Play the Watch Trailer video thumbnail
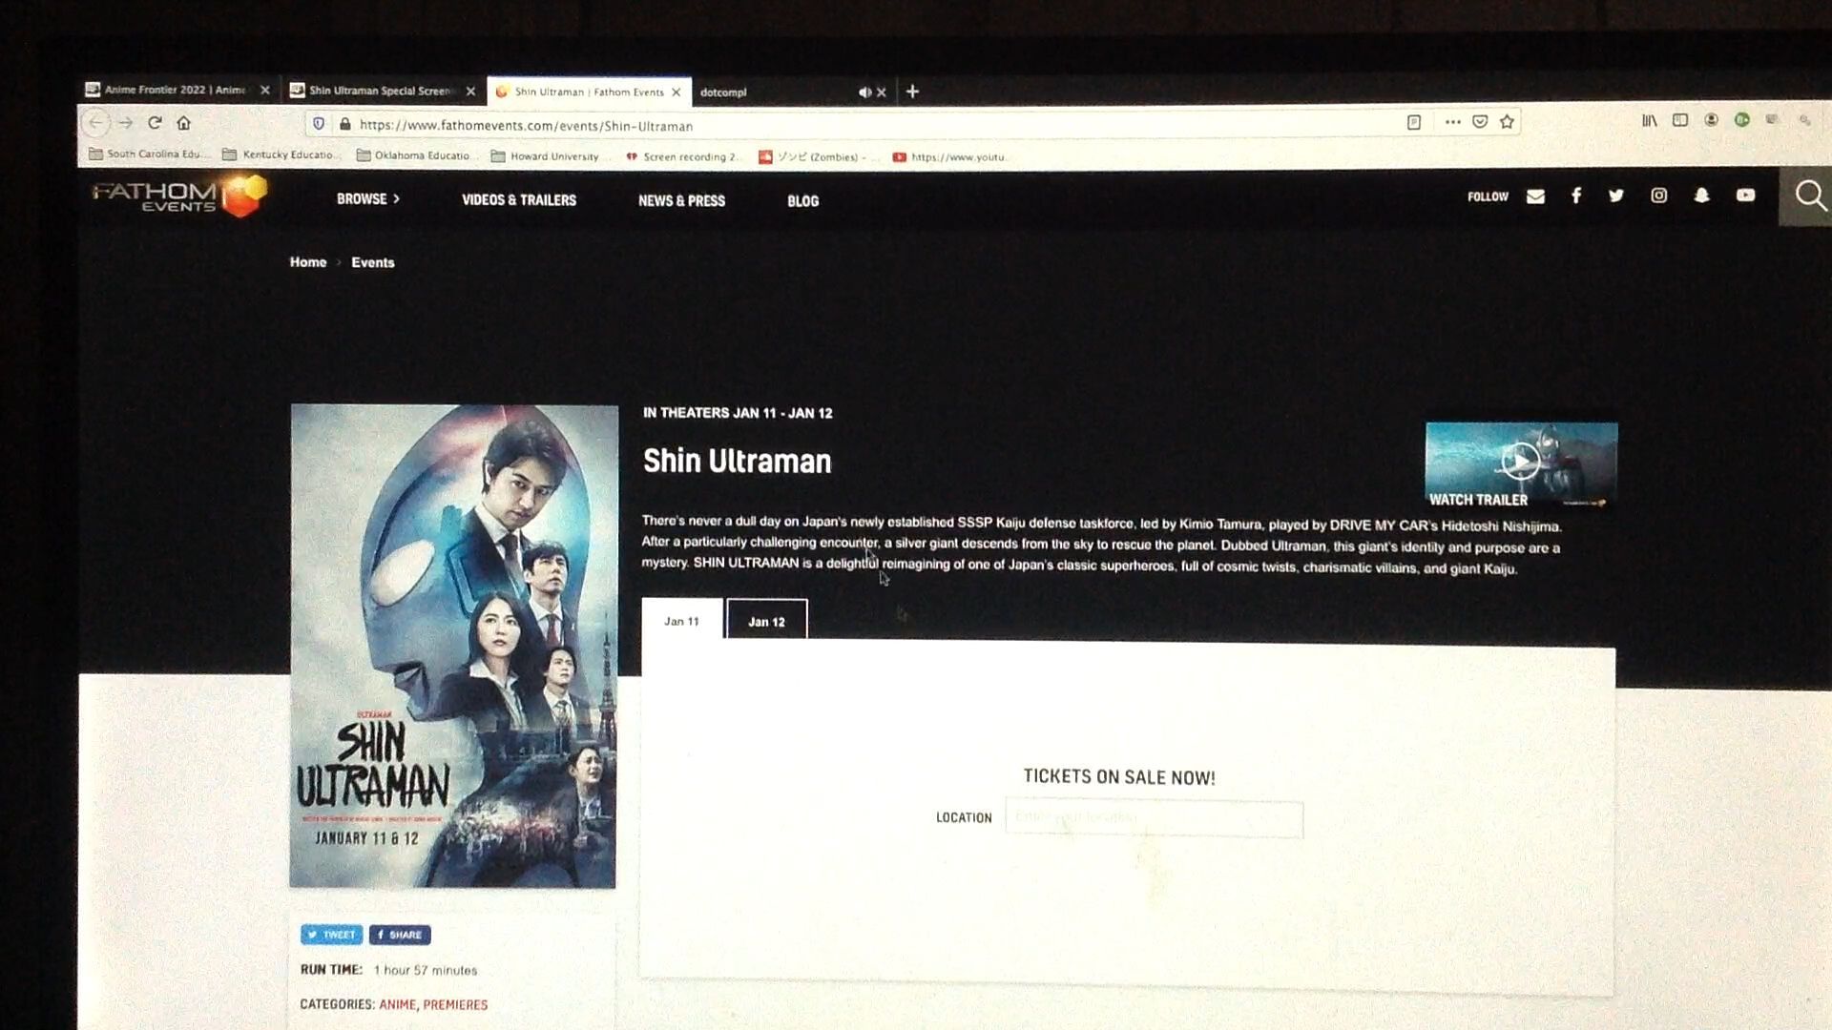 point(1521,464)
